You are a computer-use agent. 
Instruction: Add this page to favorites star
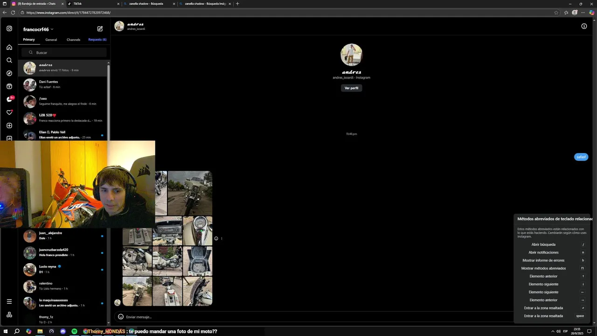coord(556,13)
